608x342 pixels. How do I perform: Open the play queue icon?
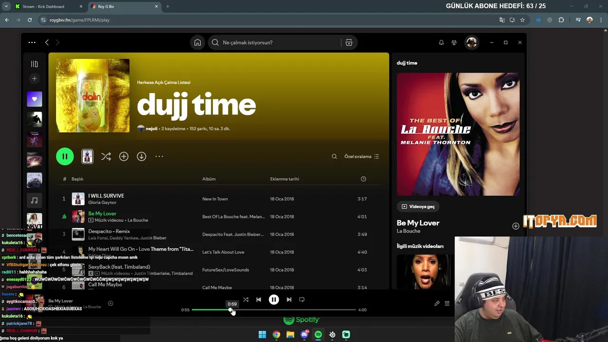(x=447, y=304)
